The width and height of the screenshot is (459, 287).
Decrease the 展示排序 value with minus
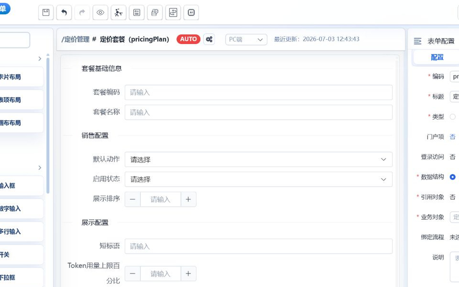click(x=133, y=199)
